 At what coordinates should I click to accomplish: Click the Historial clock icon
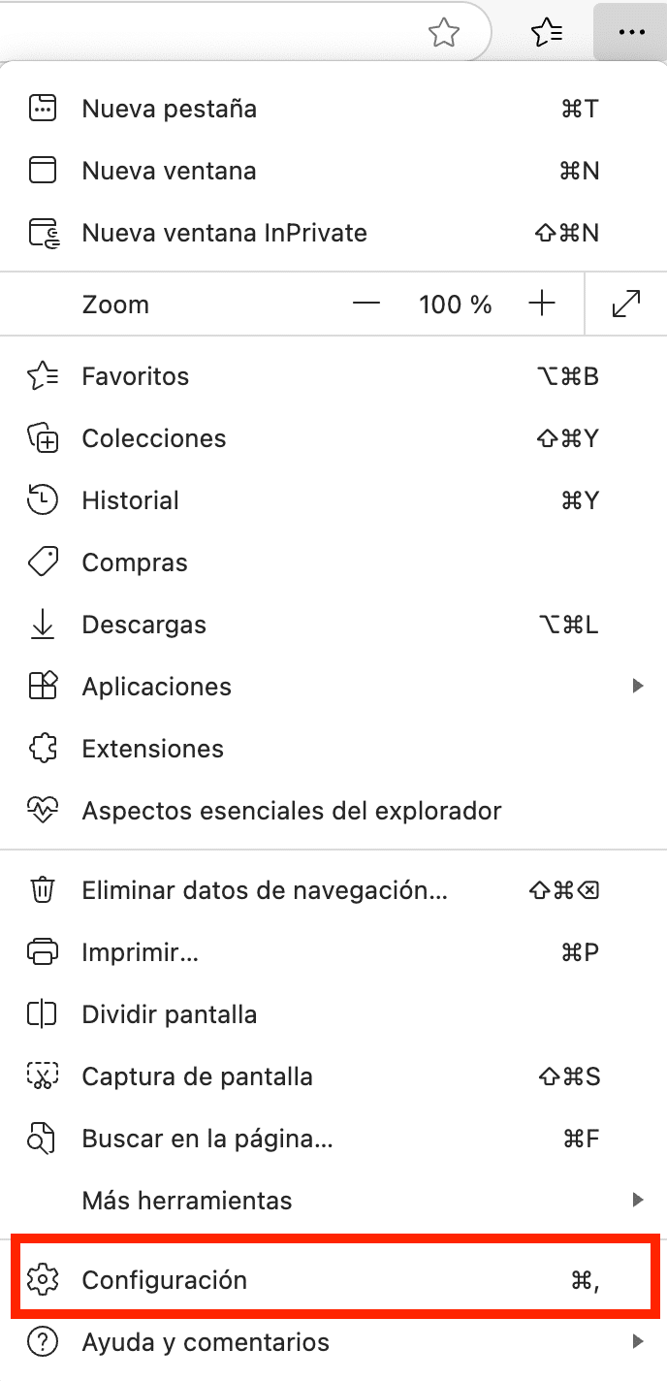tap(43, 500)
